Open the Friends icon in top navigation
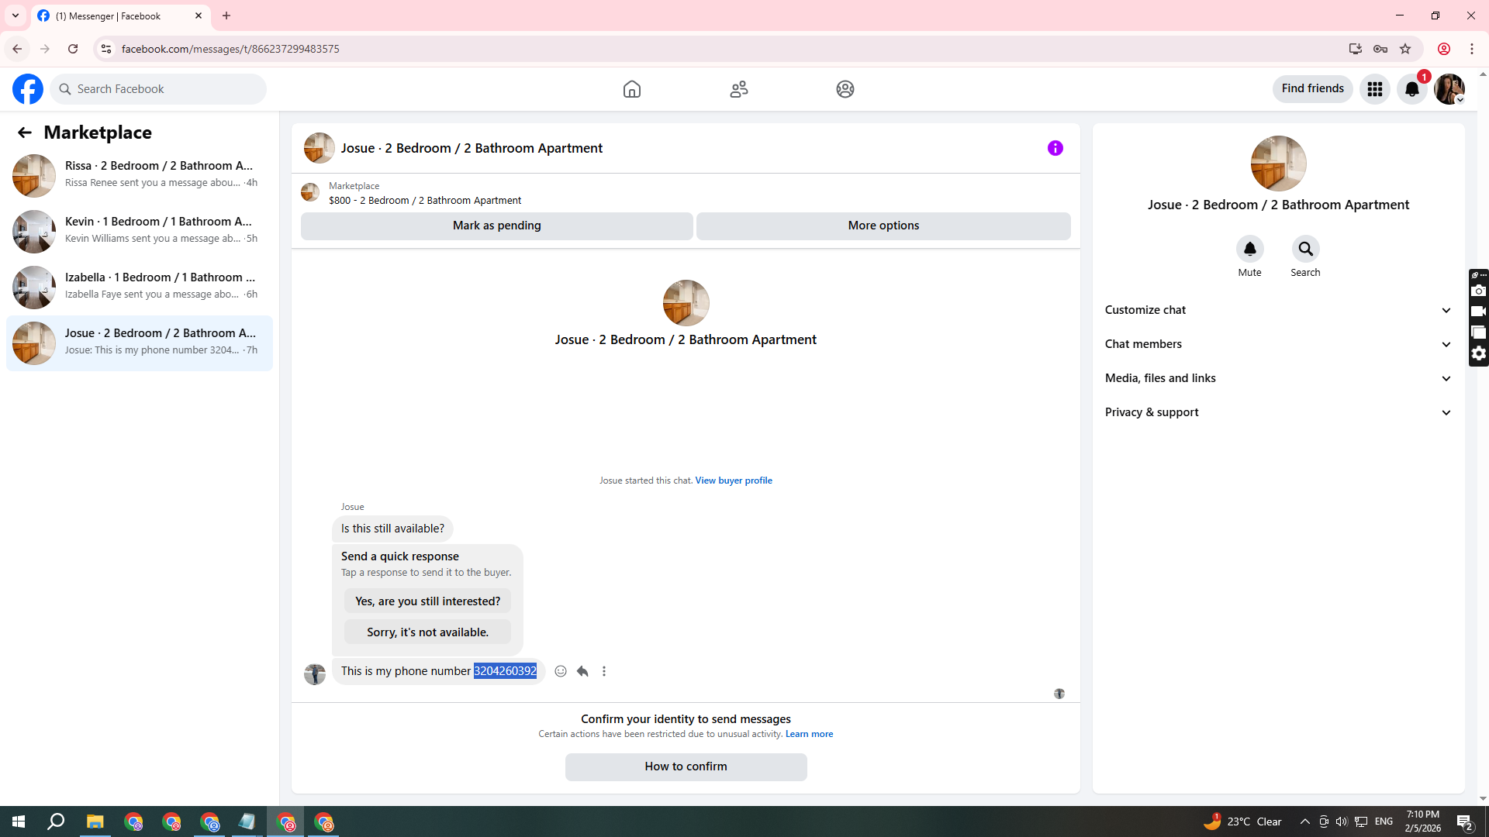Image resolution: width=1489 pixels, height=837 pixels. (x=738, y=89)
